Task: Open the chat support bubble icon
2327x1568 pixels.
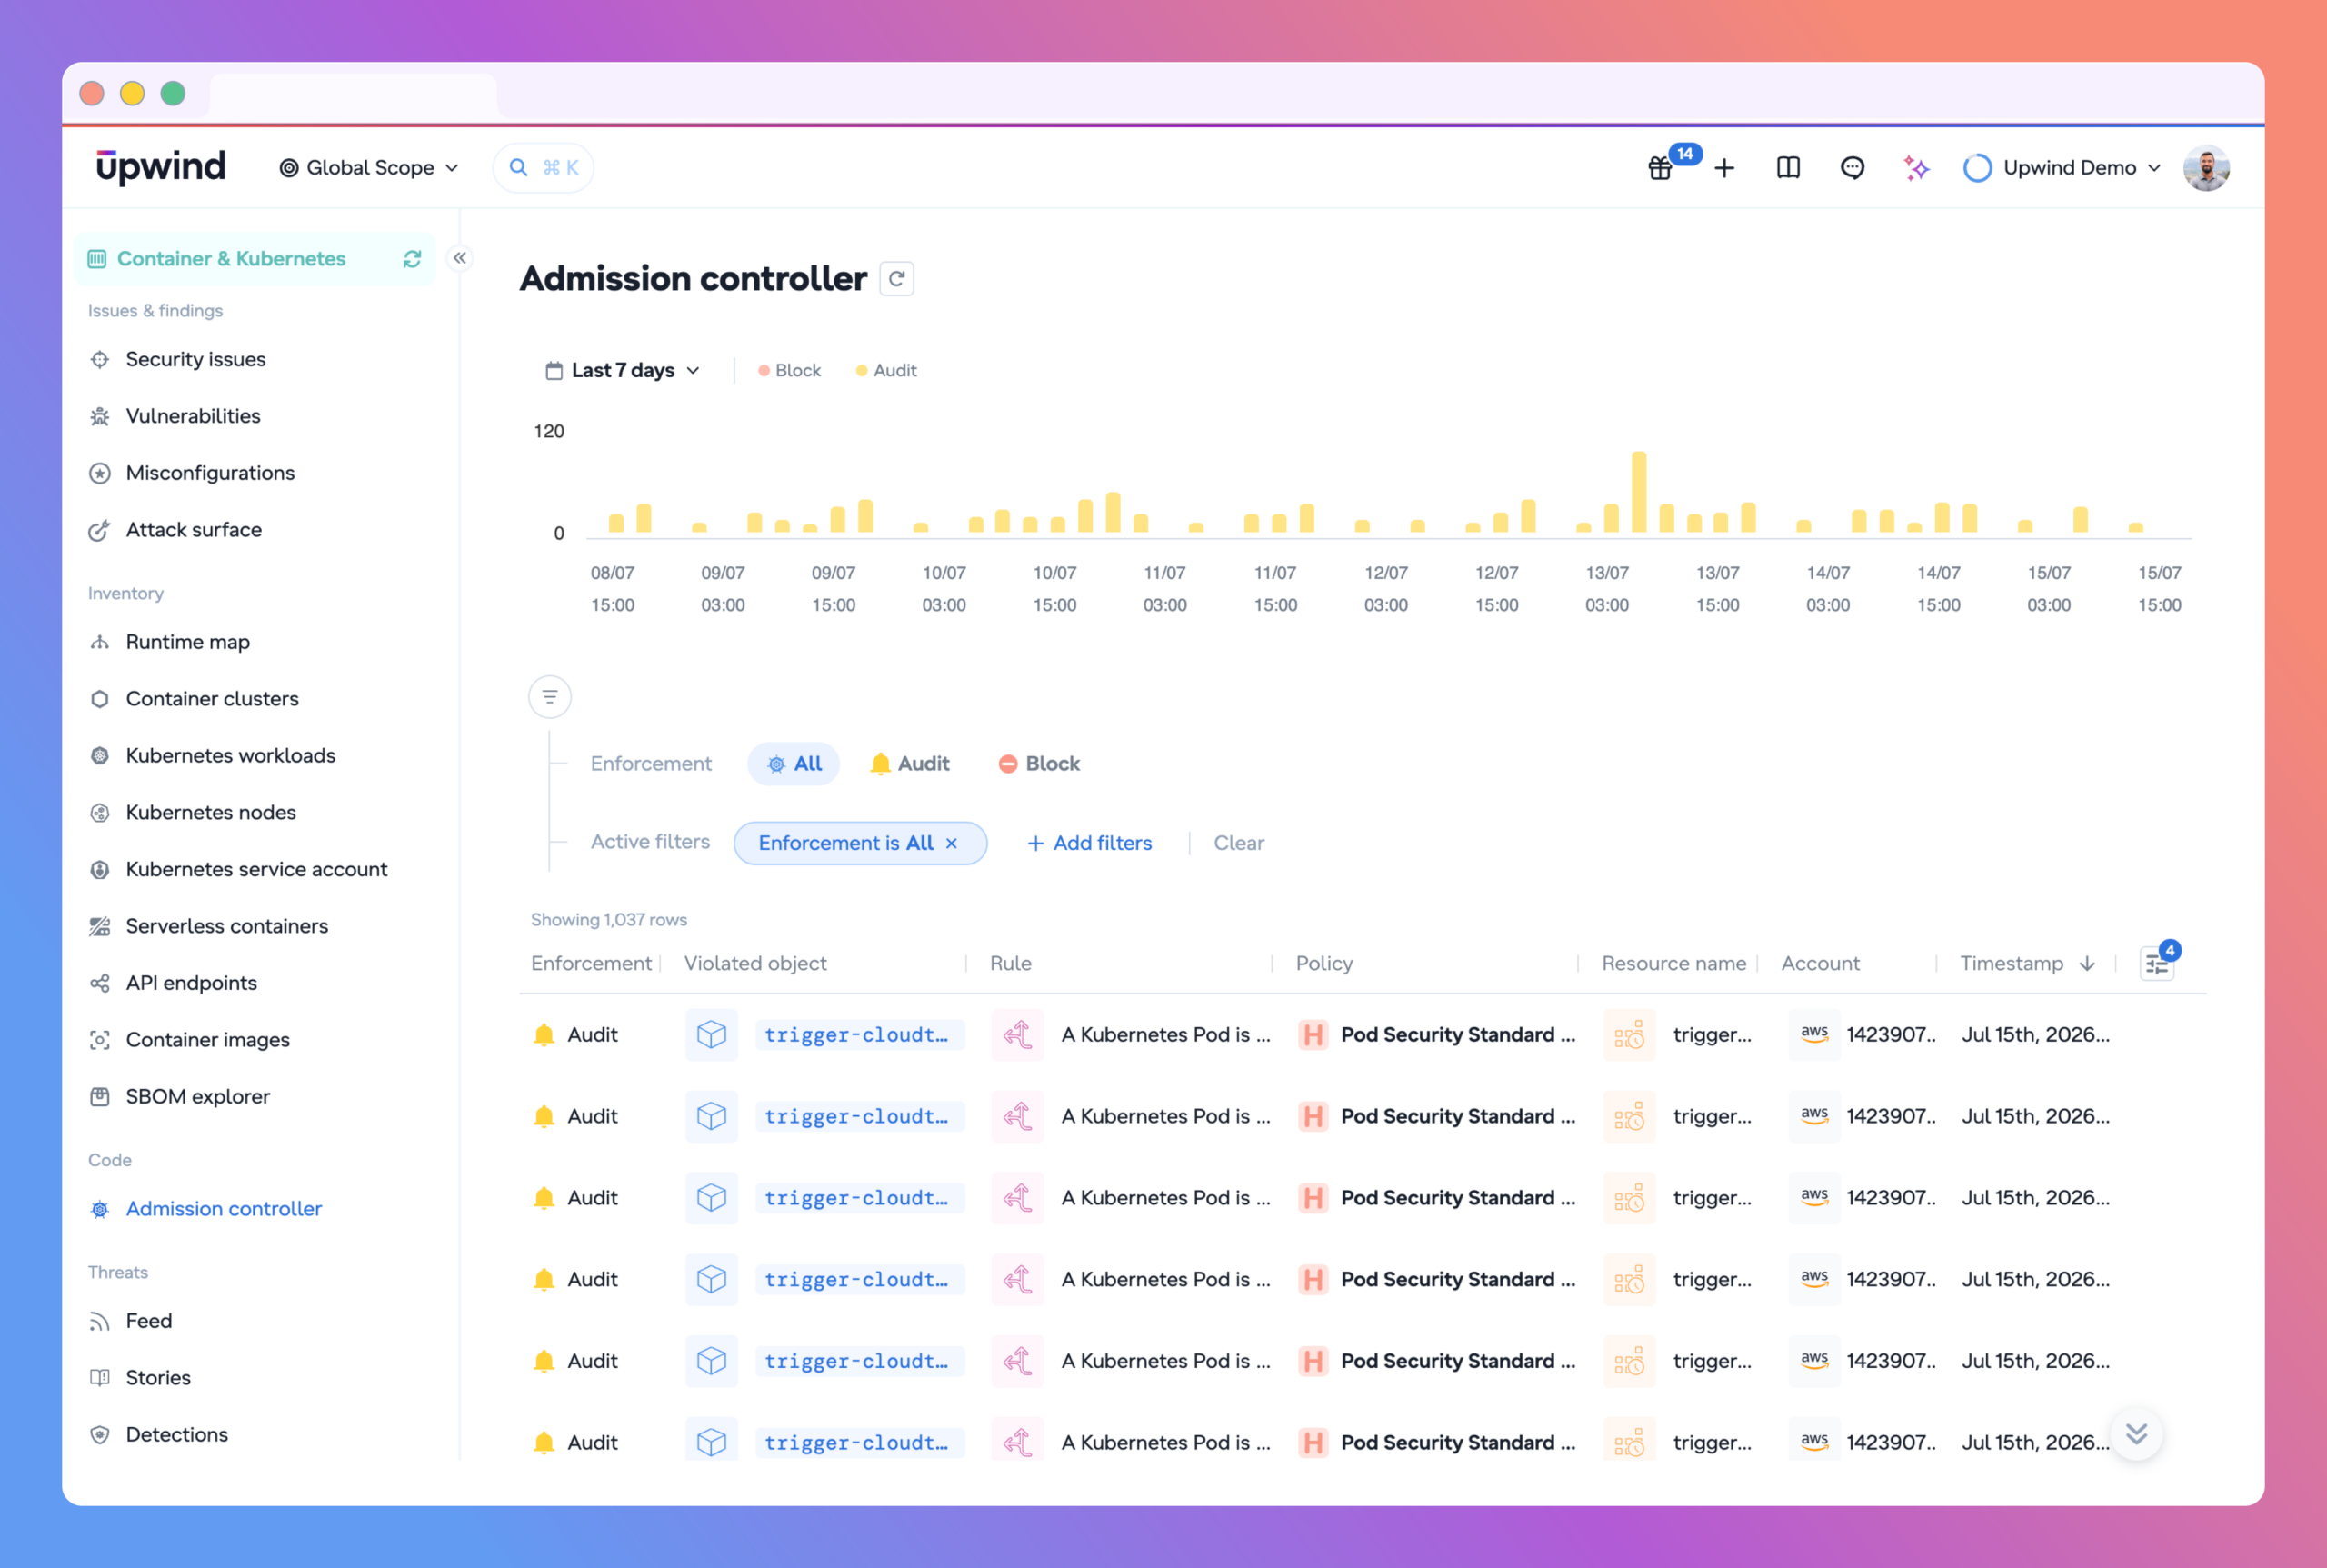Action: 1852,168
